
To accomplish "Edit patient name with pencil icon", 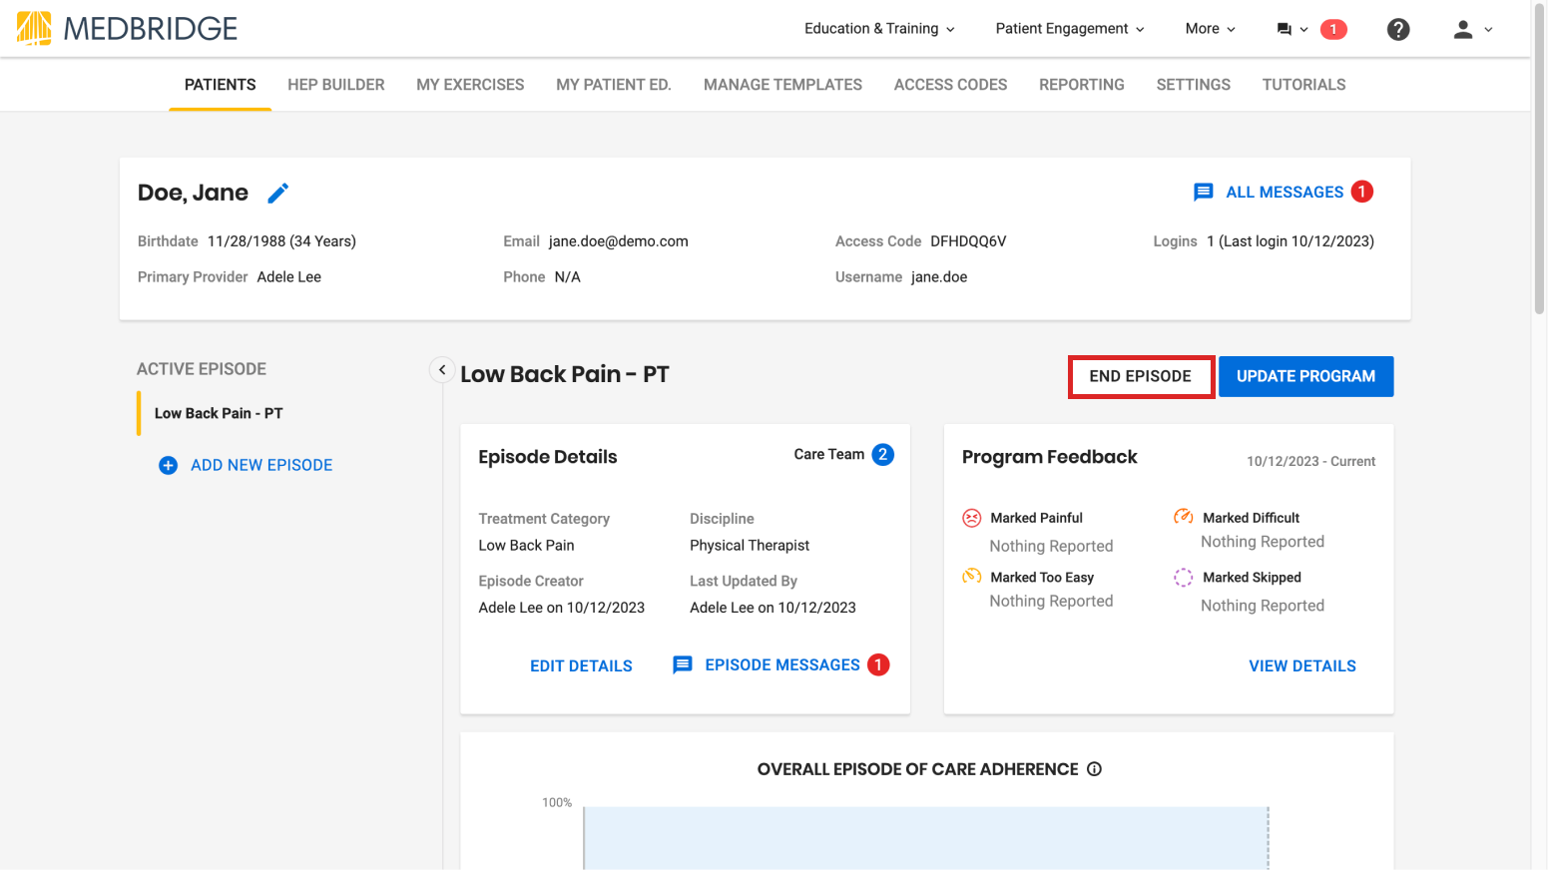I will (x=278, y=193).
